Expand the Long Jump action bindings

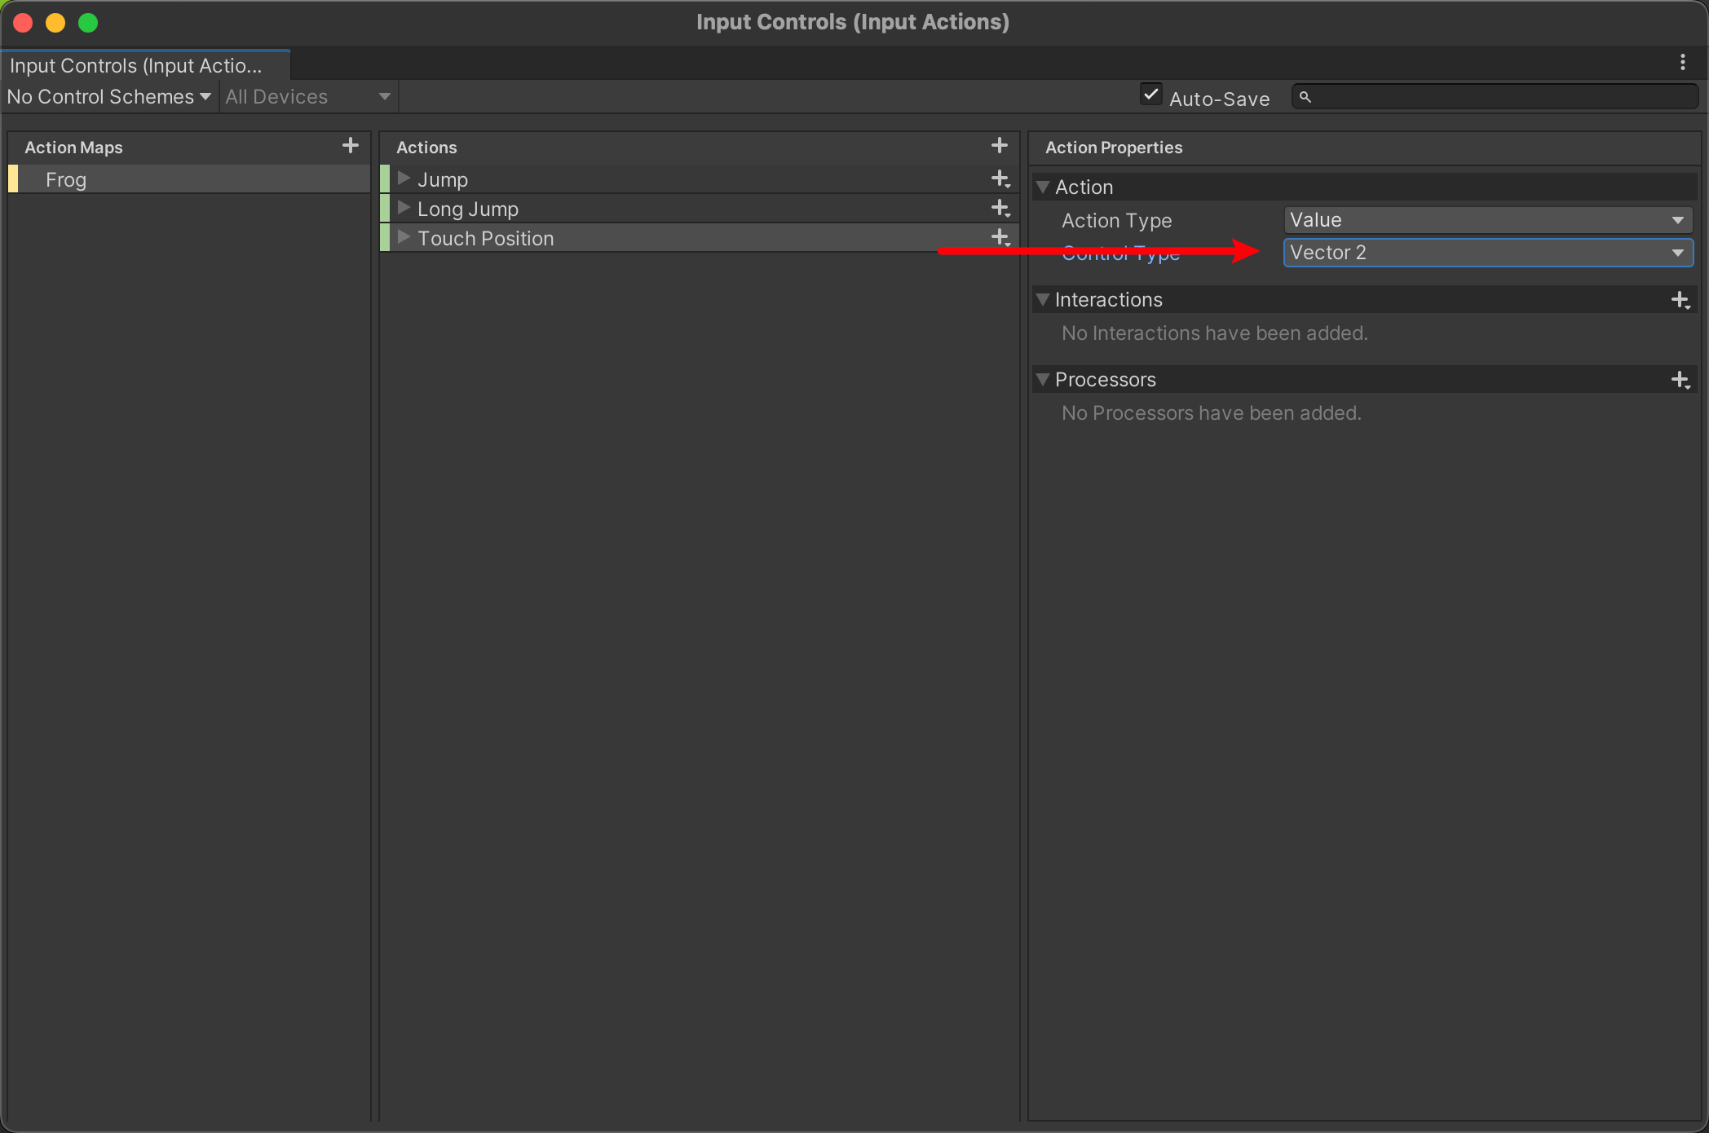(x=404, y=208)
